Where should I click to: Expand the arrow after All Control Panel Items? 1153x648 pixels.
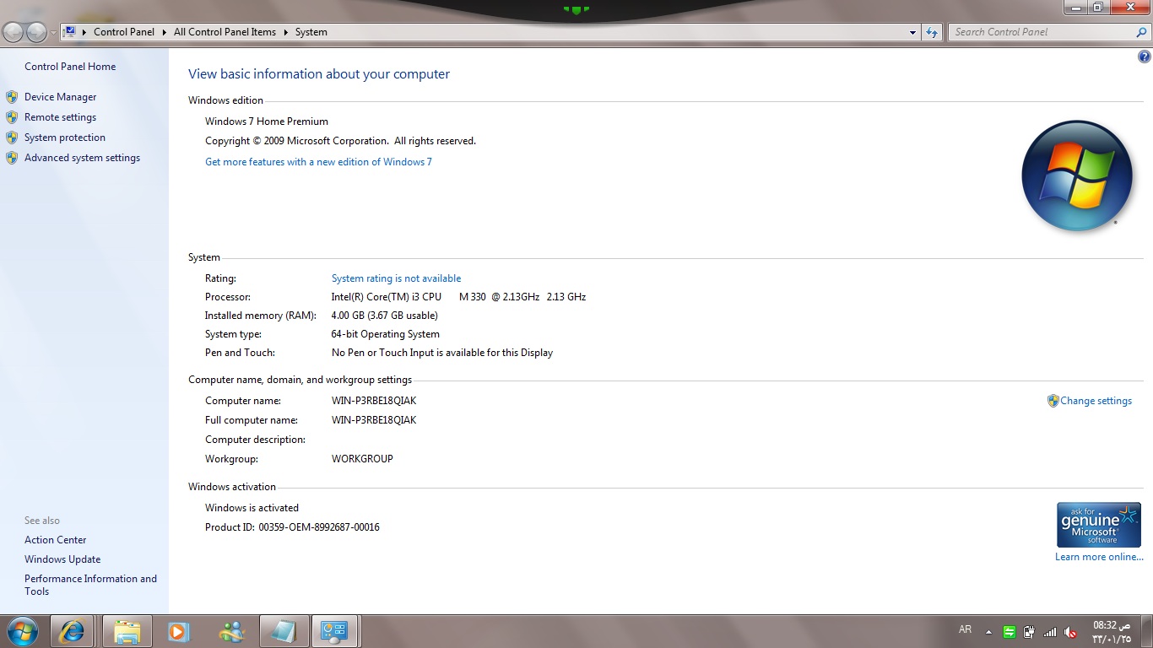coord(286,32)
